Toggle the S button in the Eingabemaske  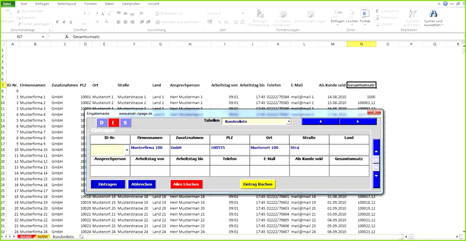pyautogui.click(x=125, y=122)
